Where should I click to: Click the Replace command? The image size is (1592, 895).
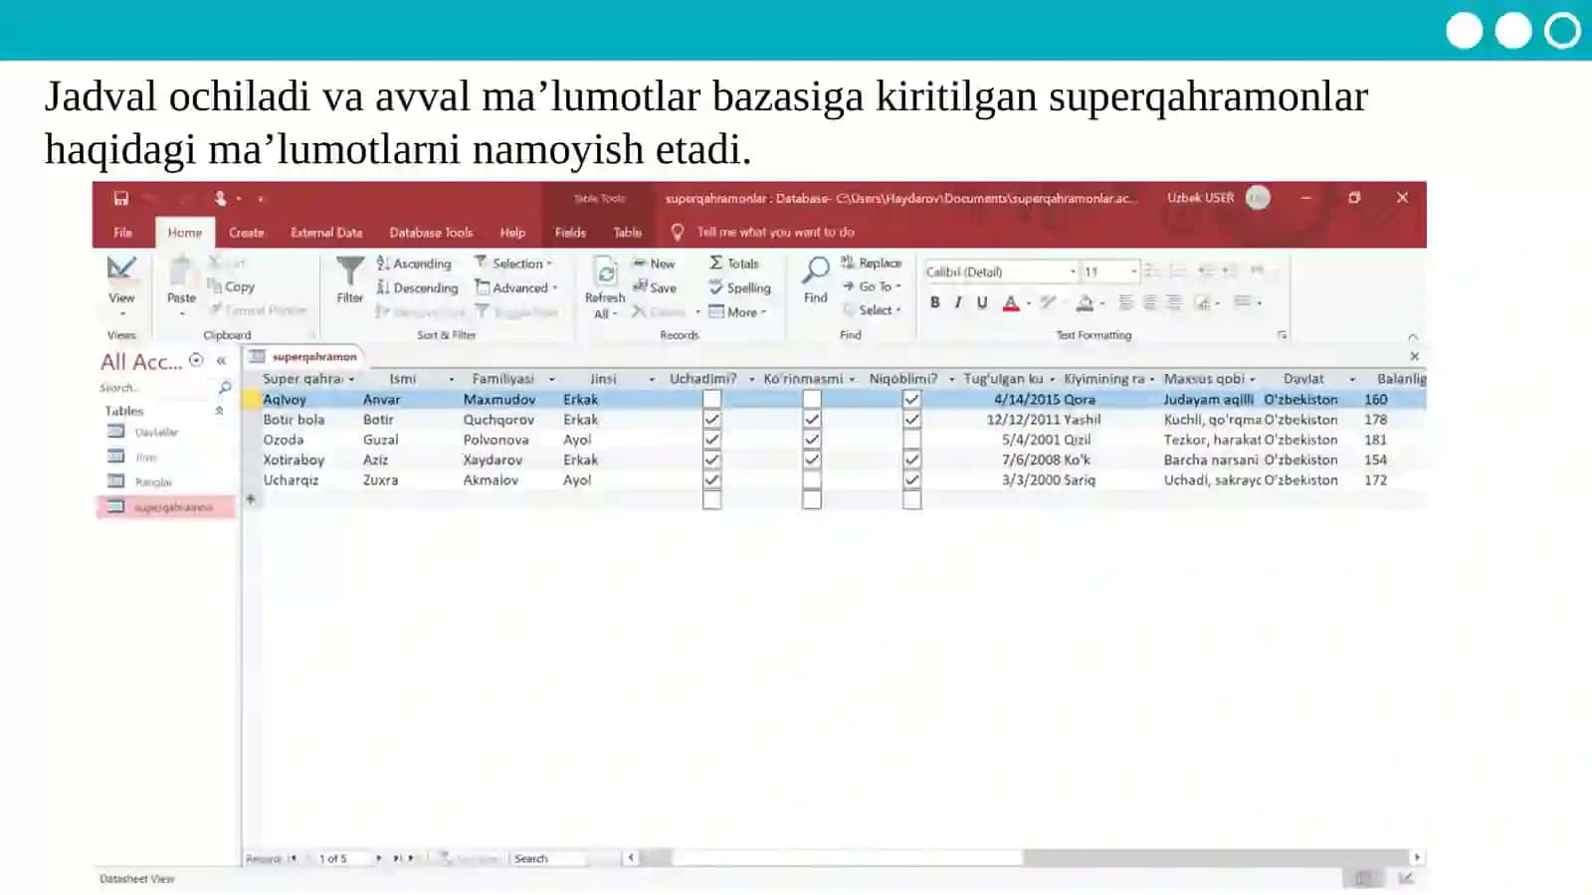[x=871, y=263]
